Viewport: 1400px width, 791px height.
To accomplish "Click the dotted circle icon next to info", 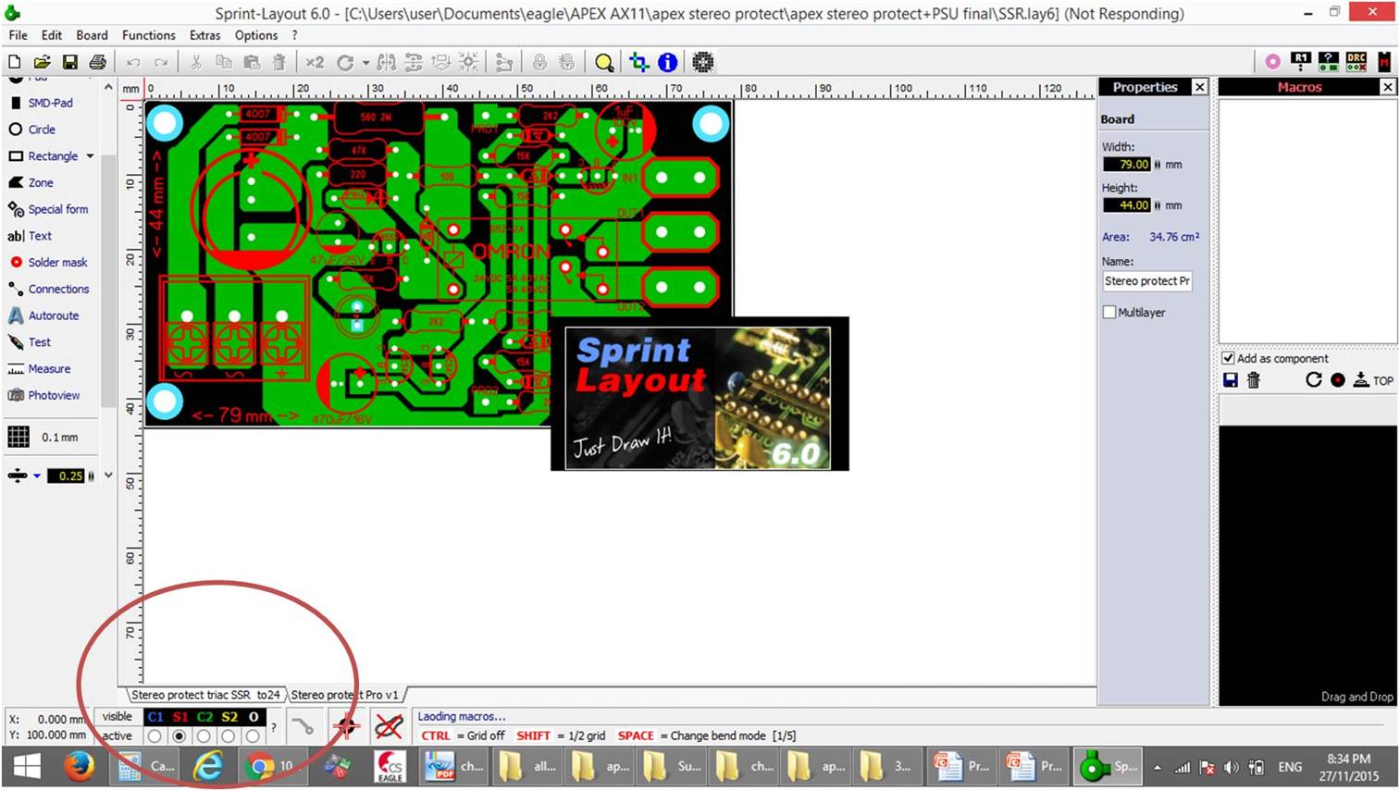I will click(703, 62).
